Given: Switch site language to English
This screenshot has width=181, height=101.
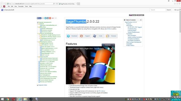Looking at the screenshot, I should tap(141, 15).
